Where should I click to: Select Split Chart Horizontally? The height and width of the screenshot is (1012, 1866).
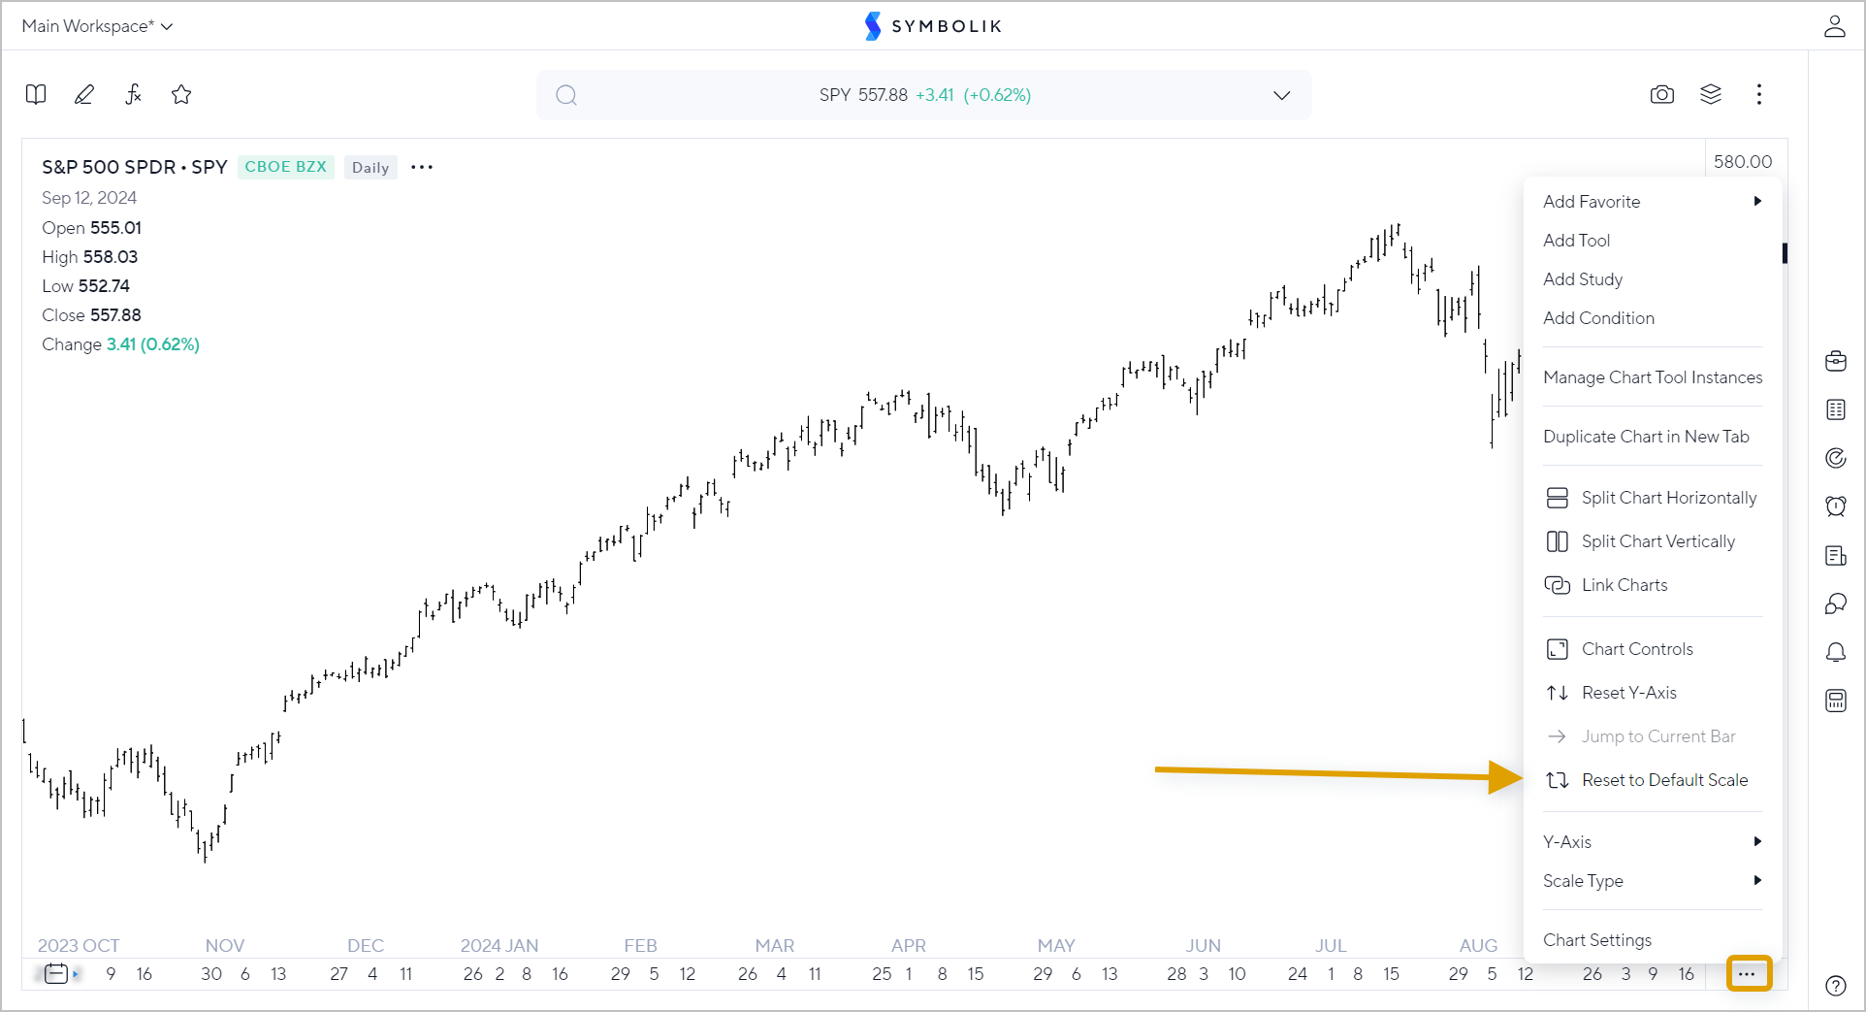tap(1653, 498)
